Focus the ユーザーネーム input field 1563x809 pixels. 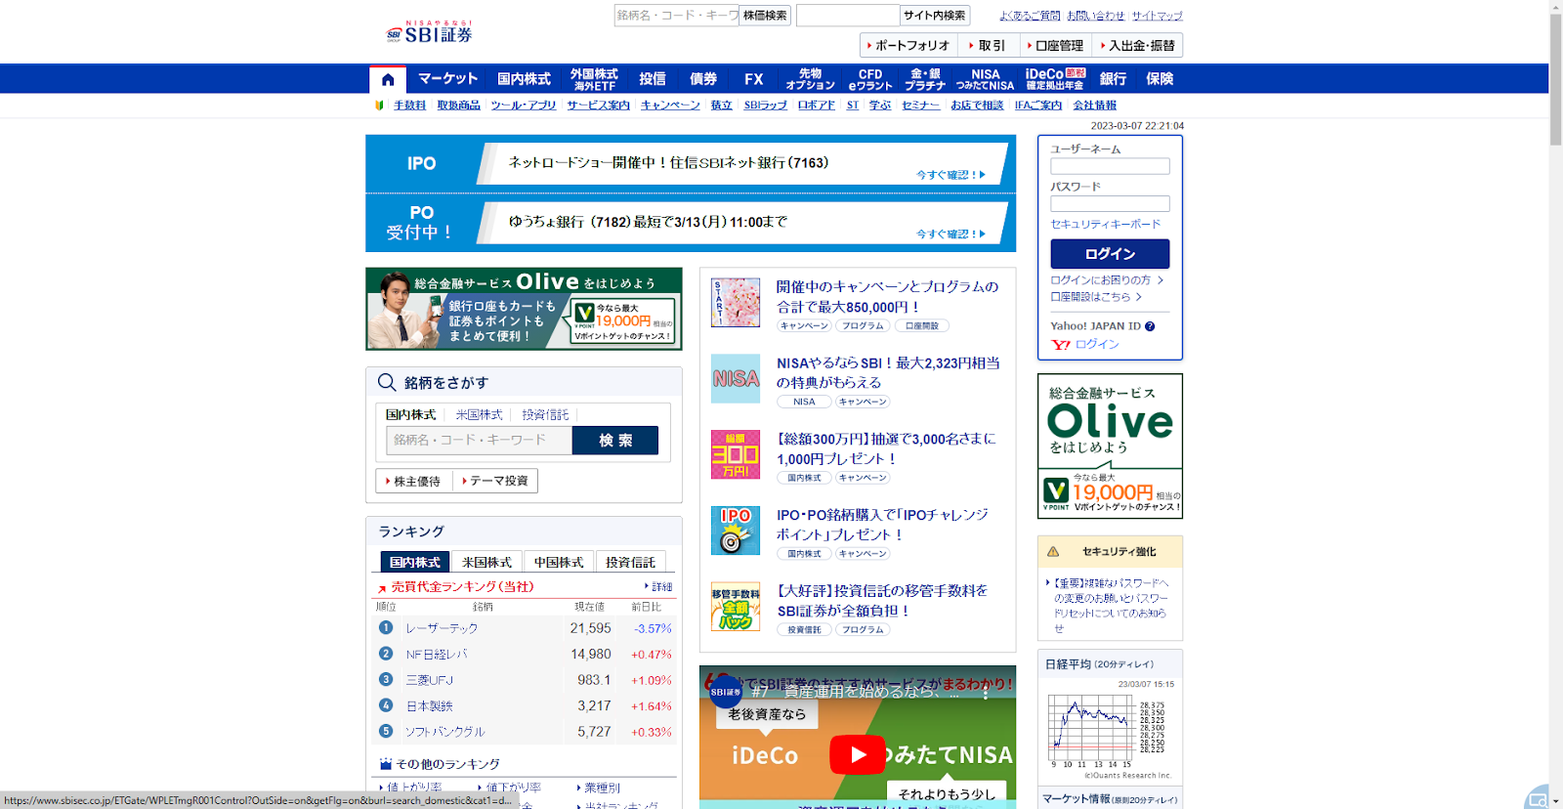tap(1110, 167)
